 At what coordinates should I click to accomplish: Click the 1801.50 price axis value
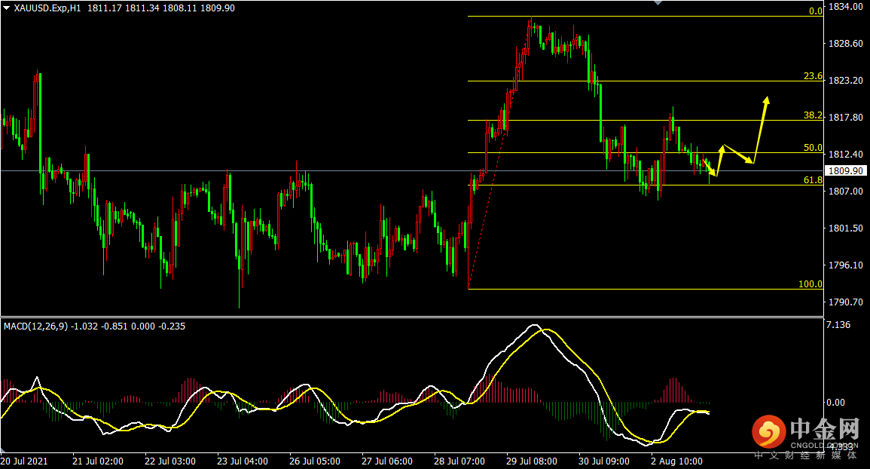tap(845, 228)
